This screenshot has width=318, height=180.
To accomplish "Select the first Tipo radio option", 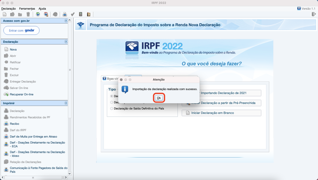I will [112, 96].
